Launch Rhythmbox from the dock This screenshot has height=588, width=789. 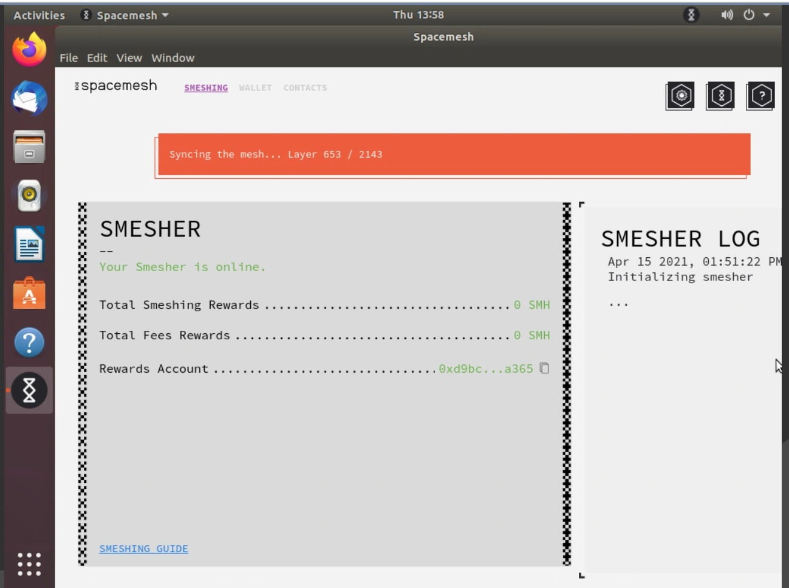pyautogui.click(x=29, y=195)
